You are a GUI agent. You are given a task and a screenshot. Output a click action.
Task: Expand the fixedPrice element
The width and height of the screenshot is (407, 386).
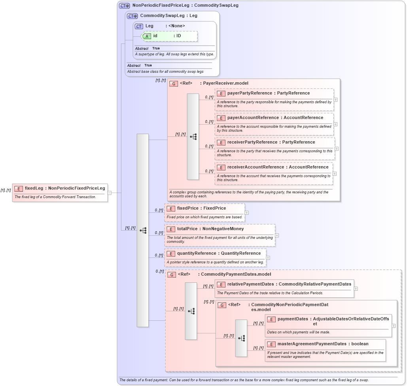point(246,213)
